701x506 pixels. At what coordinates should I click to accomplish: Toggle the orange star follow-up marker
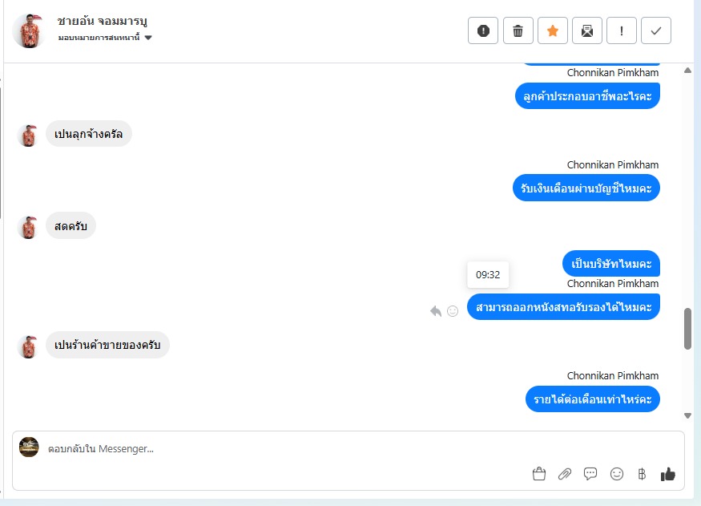553,30
